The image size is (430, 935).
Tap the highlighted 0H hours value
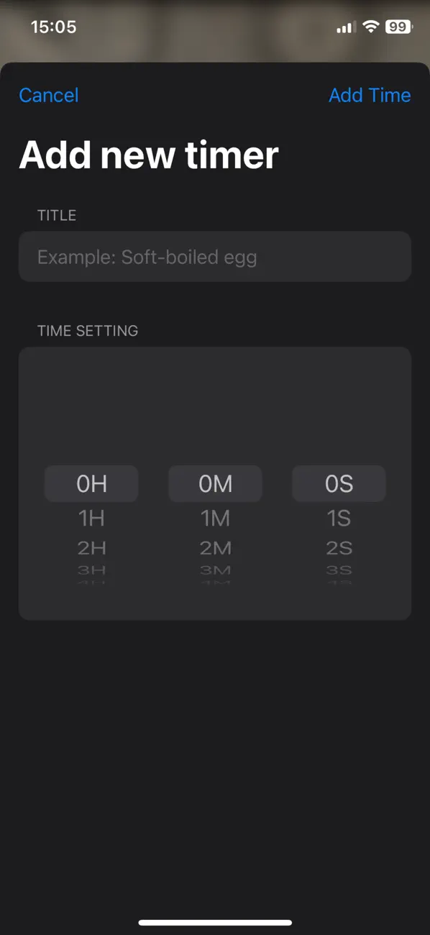coord(91,483)
